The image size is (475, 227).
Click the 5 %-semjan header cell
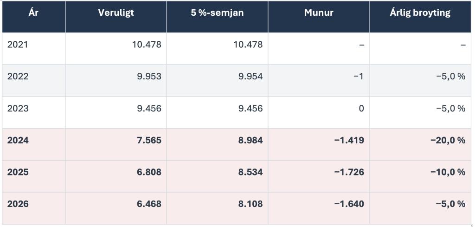tap(217, 17)
